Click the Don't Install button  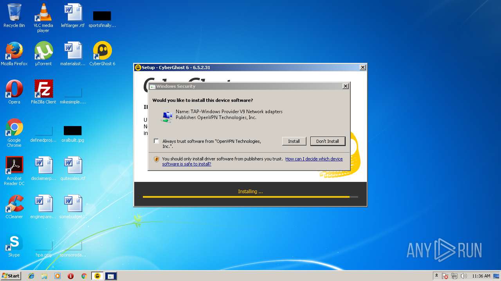328,141
